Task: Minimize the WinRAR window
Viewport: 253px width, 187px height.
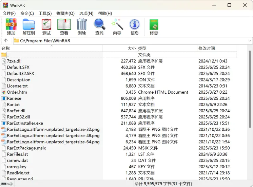Action: coord(214,5)
